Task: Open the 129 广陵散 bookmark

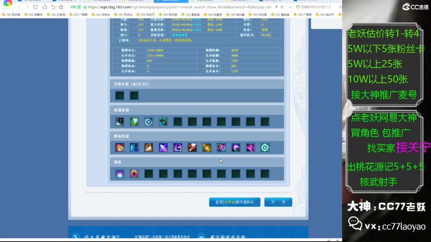Action: 78,14
